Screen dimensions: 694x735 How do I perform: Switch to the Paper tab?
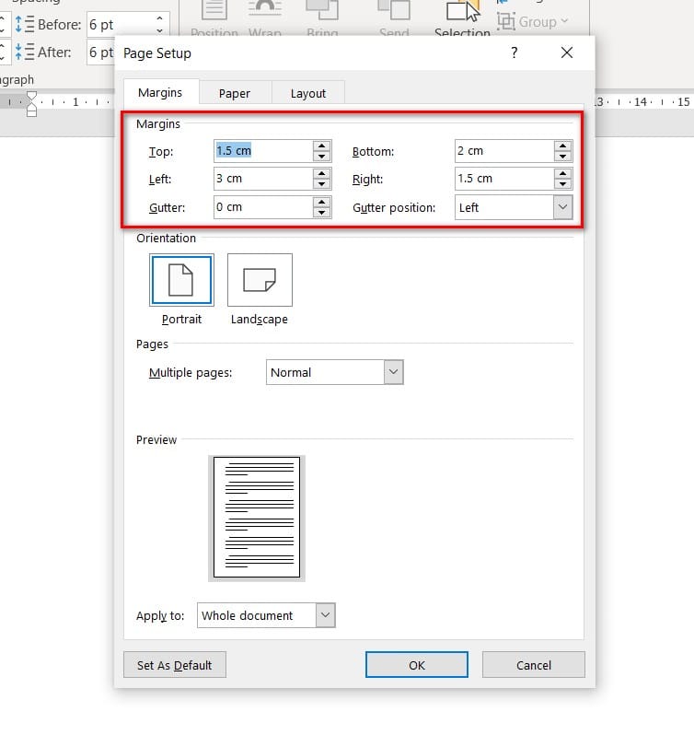coord(235,93)
